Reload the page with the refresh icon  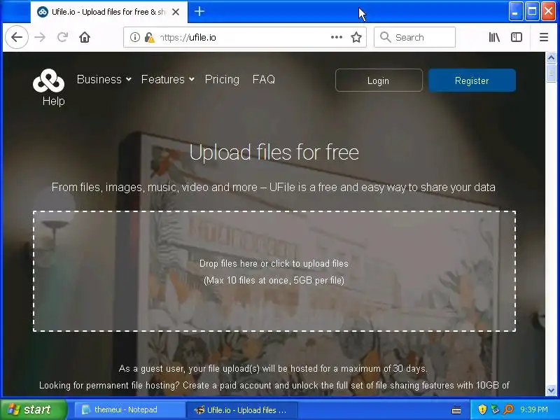pos(62,37)
